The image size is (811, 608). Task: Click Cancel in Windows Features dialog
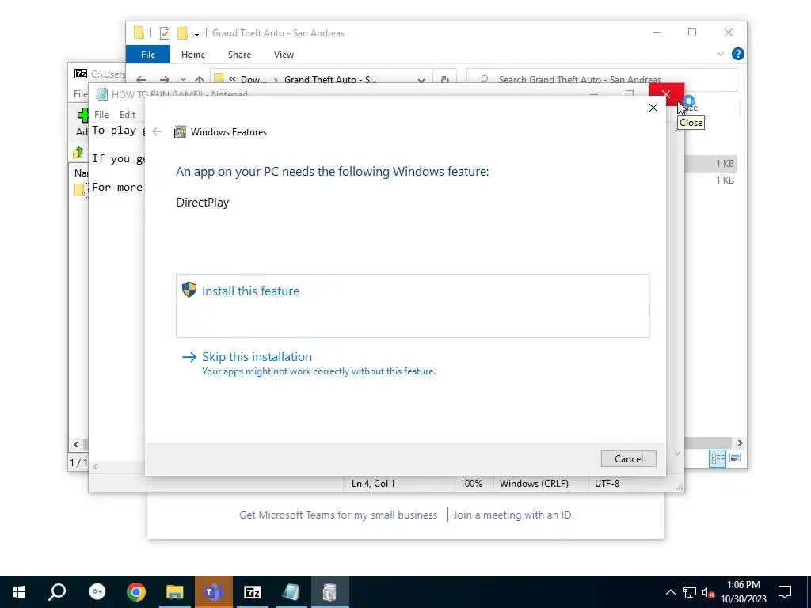click(628, 458)
